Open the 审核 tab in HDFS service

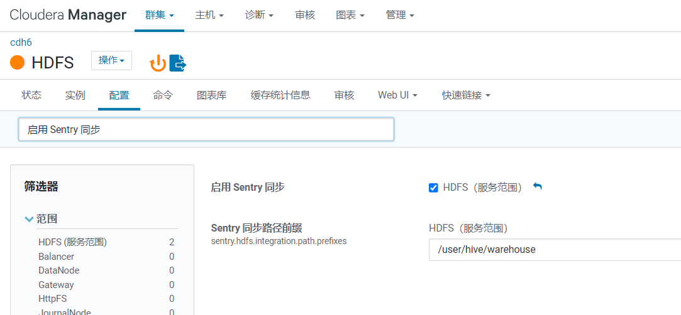point(345,95)
